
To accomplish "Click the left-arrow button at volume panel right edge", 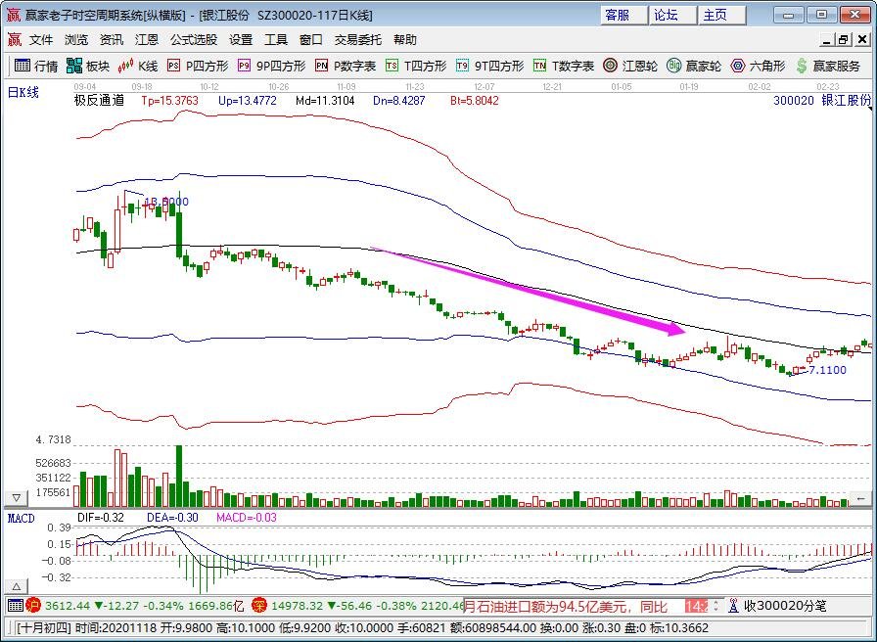I will coord(860,498).
